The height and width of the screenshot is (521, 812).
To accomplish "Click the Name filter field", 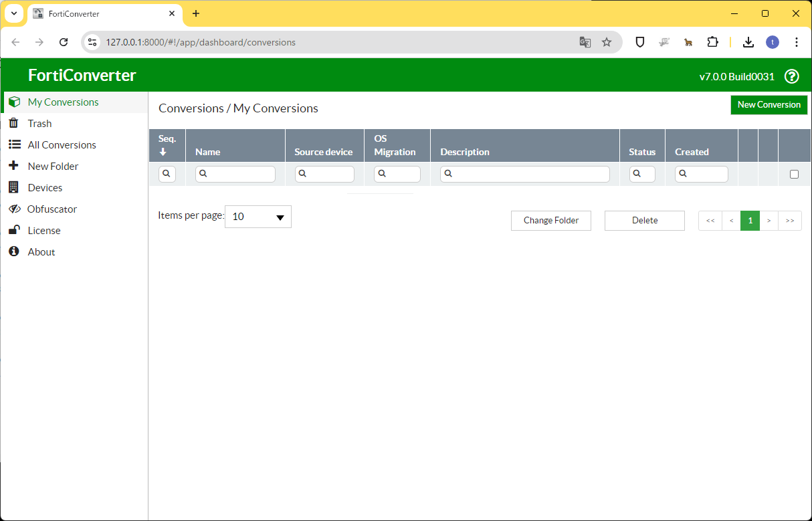I will coord(235,174).
